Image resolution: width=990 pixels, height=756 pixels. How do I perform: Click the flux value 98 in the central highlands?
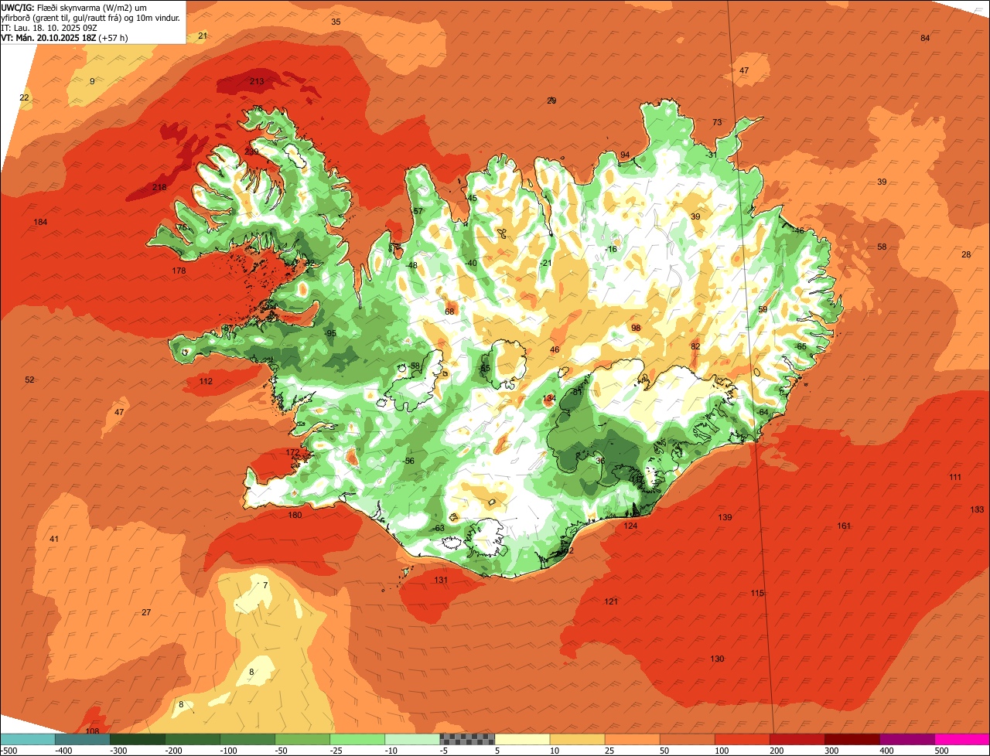point(636,328)
